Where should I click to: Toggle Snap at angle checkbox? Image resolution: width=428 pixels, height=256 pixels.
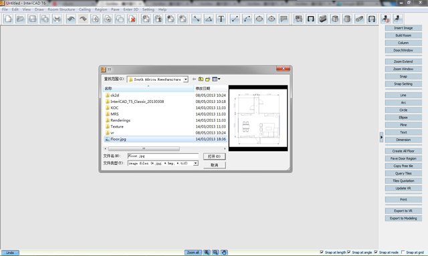[348, 252]
